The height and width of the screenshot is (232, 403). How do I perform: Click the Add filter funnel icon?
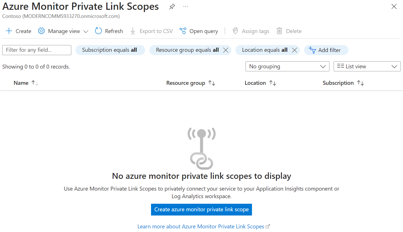312,50
